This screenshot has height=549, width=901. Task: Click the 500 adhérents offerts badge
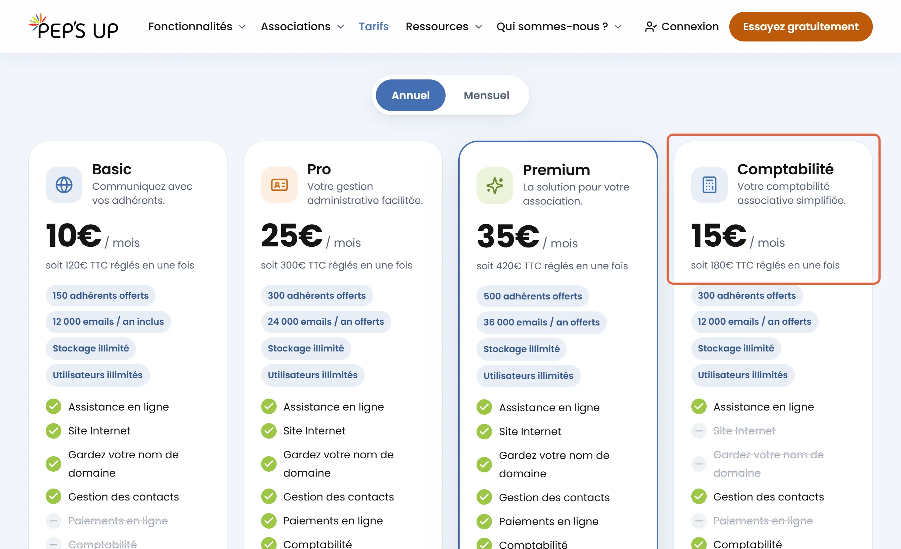point(533,296)
